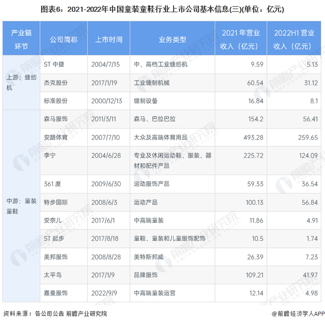
Task: Click 2022H1 revenue value 124.09
Action: 308,155
